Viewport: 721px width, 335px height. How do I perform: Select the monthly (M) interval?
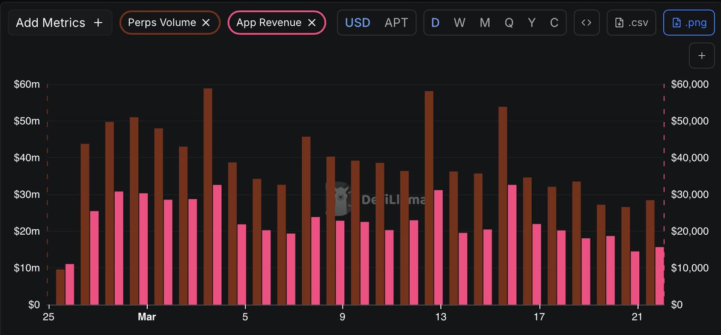pyautogui.click(x=484, y=23)
